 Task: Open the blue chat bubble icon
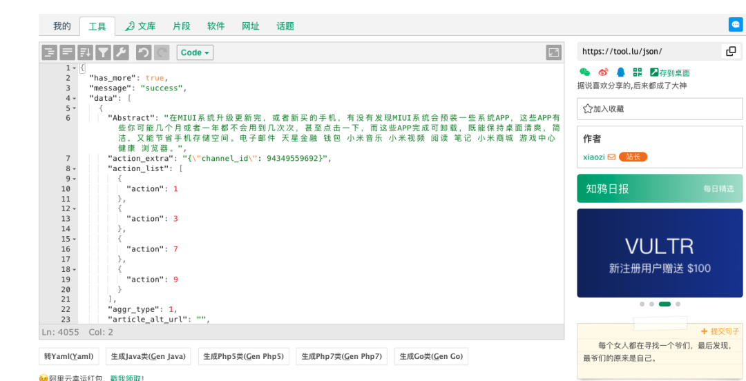point(736,24)
